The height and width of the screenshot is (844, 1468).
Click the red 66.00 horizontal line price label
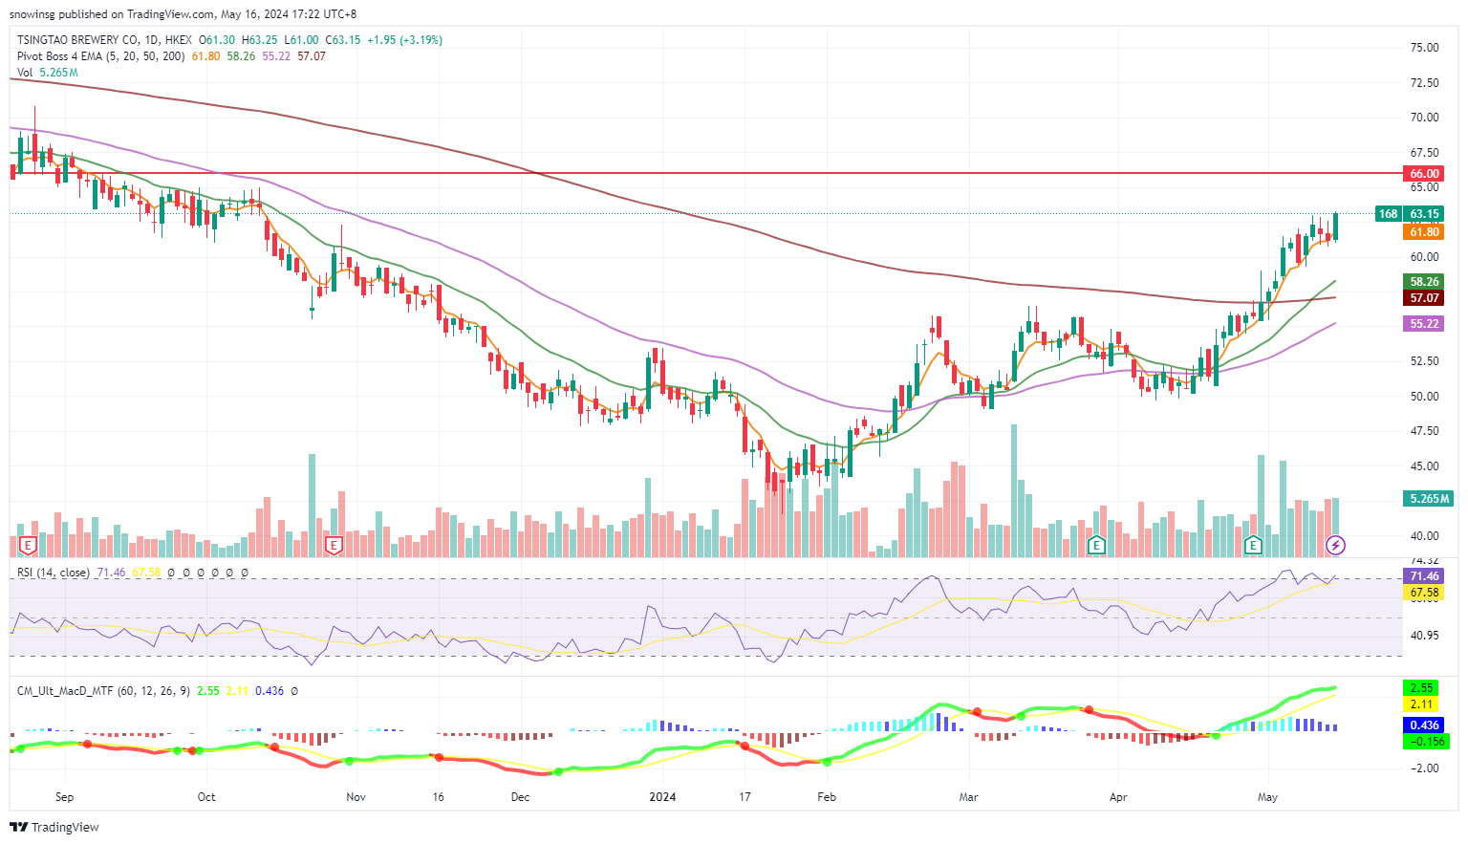coord(1423,173)
